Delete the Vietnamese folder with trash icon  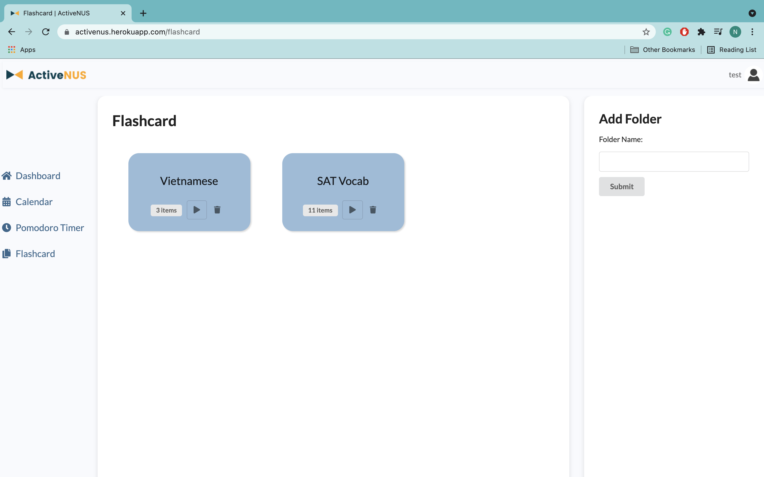(x=217, y=210)
